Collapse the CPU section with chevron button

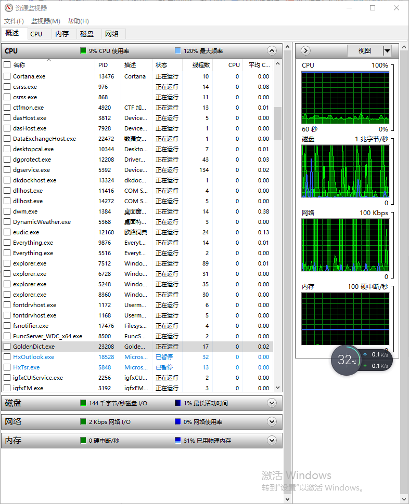pyautogui.click(x=272, y=50)
